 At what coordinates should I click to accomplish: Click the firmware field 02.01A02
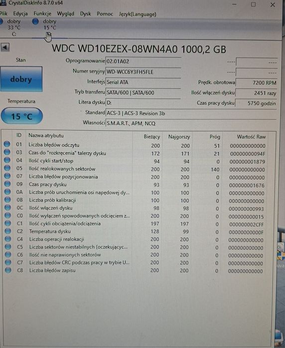coord(143,61)
